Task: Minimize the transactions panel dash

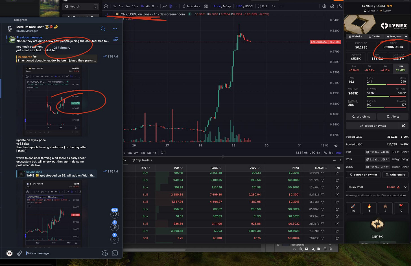Action: (334, 160)
